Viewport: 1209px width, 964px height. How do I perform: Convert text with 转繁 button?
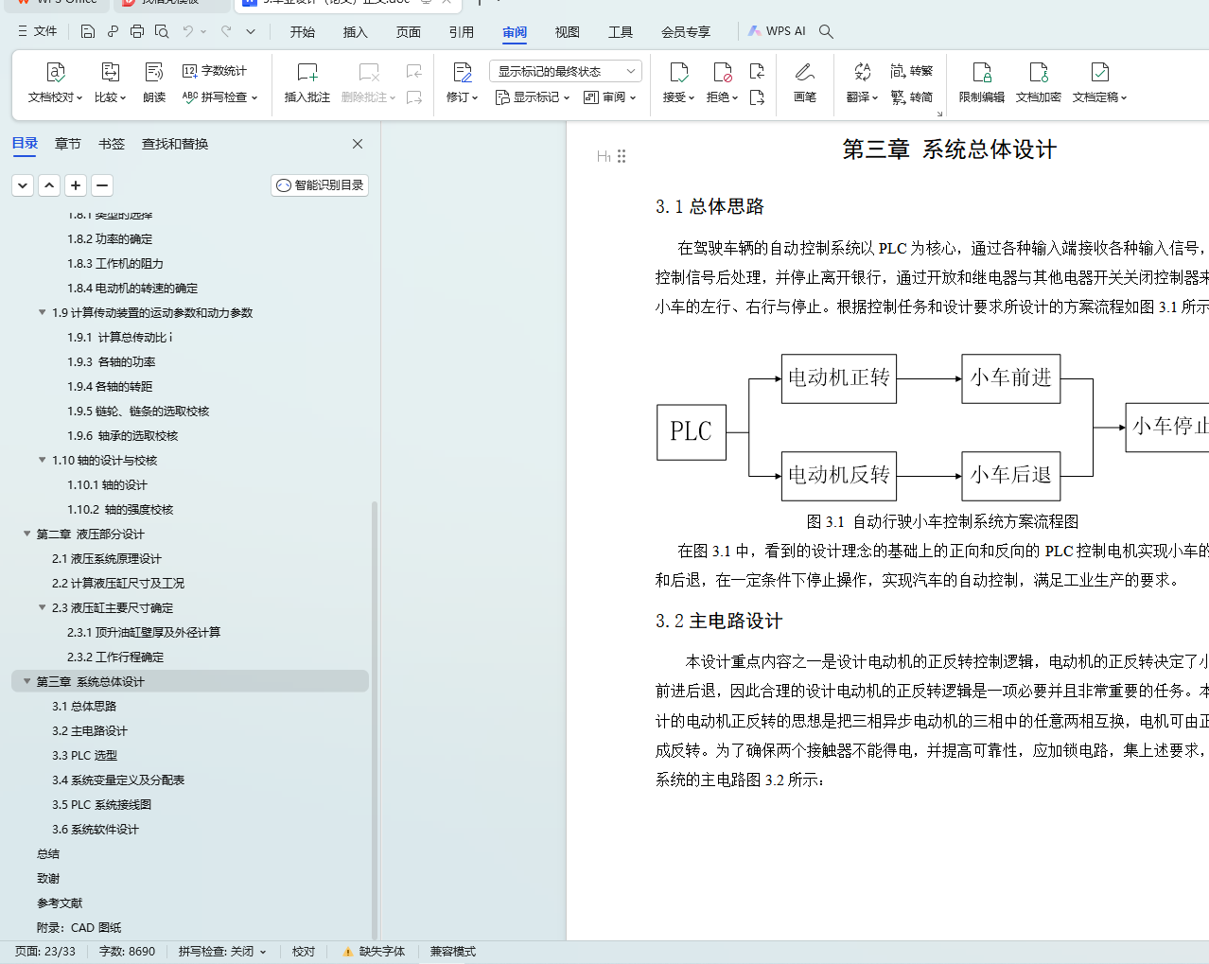912,71
